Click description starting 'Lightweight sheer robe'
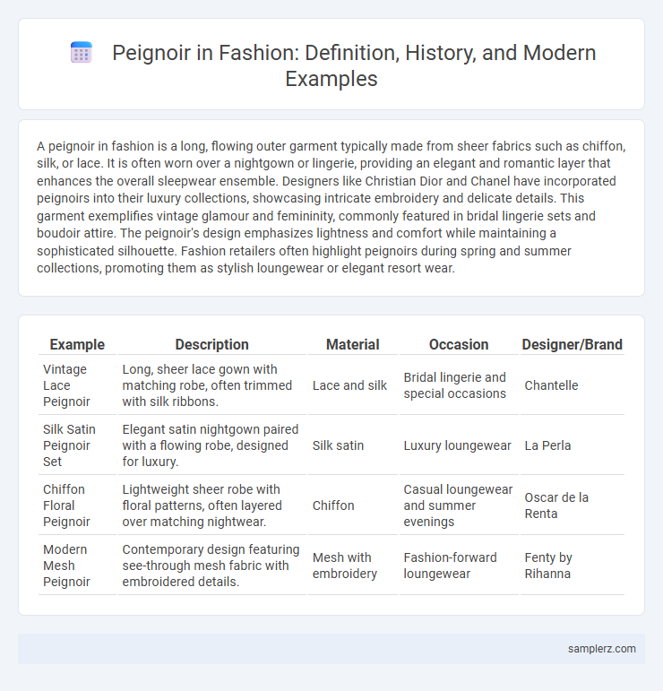The height and width of the screenshot is (691, 663). click(x=212, y=505)
